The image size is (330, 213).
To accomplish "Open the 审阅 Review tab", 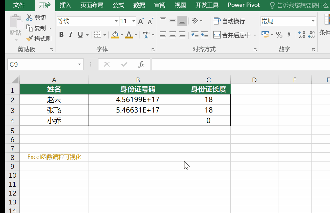I will coord(160,5).
